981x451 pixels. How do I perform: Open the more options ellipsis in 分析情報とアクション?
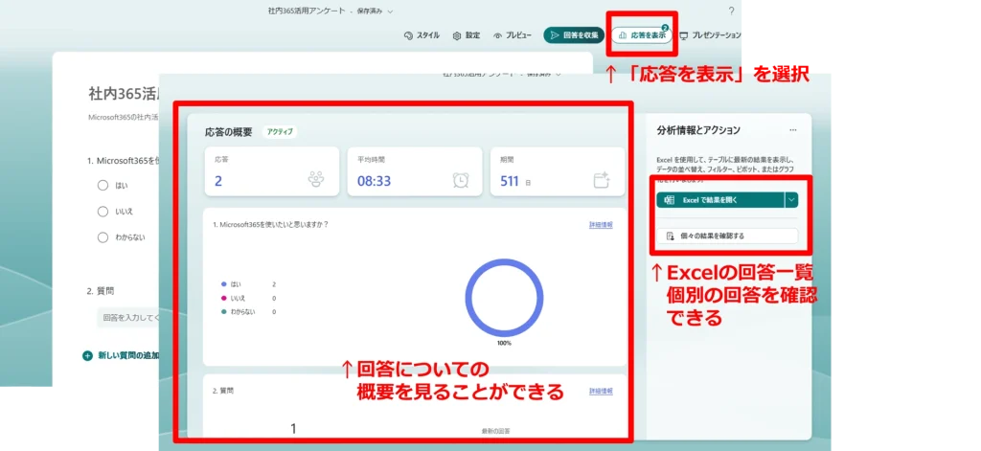click(x=792, y=130)
